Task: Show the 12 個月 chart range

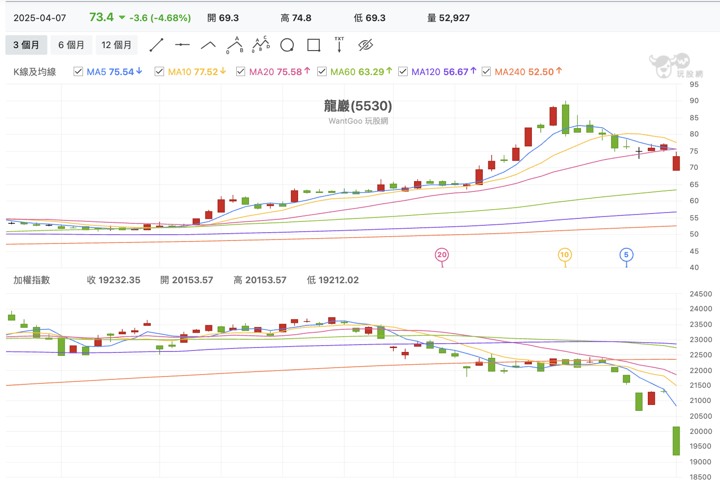Action: click(x=116, y=45)
